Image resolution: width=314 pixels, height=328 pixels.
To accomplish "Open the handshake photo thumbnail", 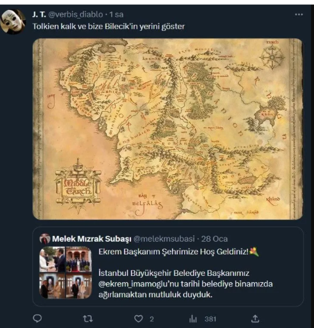I will pos(53,259).
